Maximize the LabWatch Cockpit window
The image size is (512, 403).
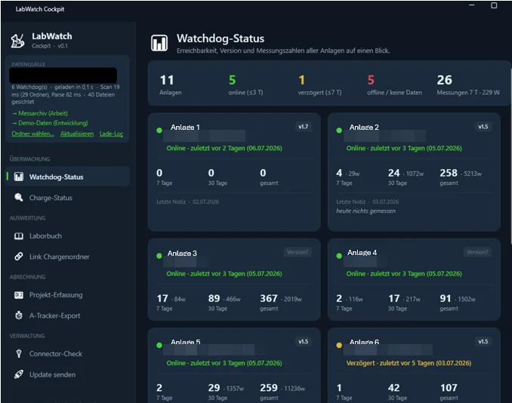point(494,5)
